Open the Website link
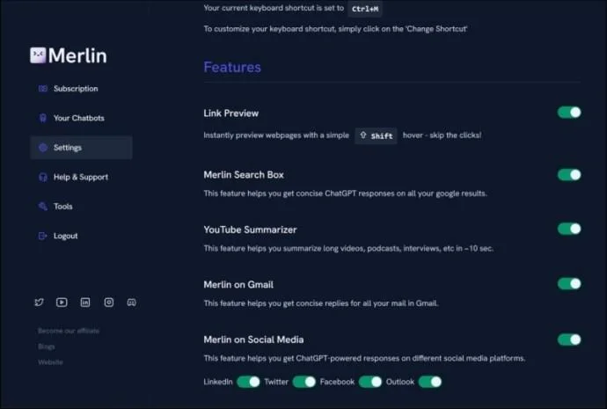The height and width of the screenshot is (409, 607). click(50, 362)
